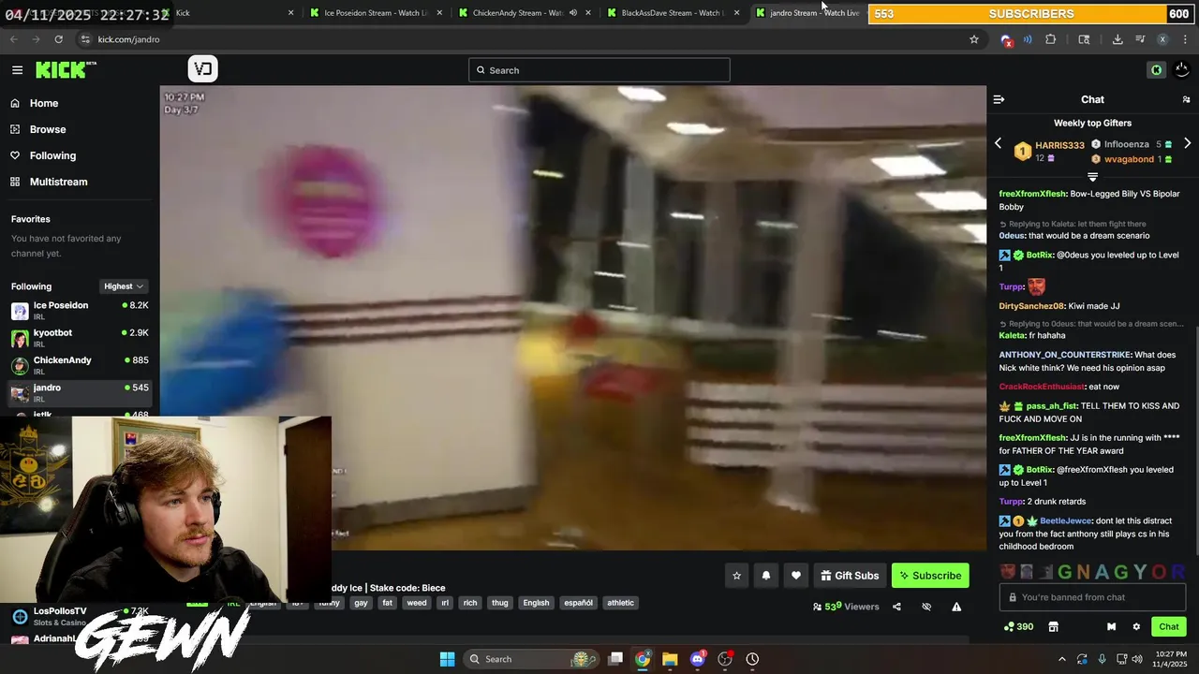
Task: Open Chrome from the taskbar
Action: 643,659
